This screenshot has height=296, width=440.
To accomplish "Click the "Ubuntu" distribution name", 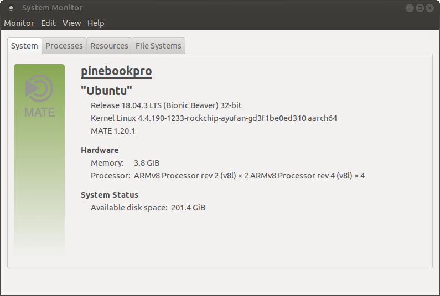I will (107, 91).
